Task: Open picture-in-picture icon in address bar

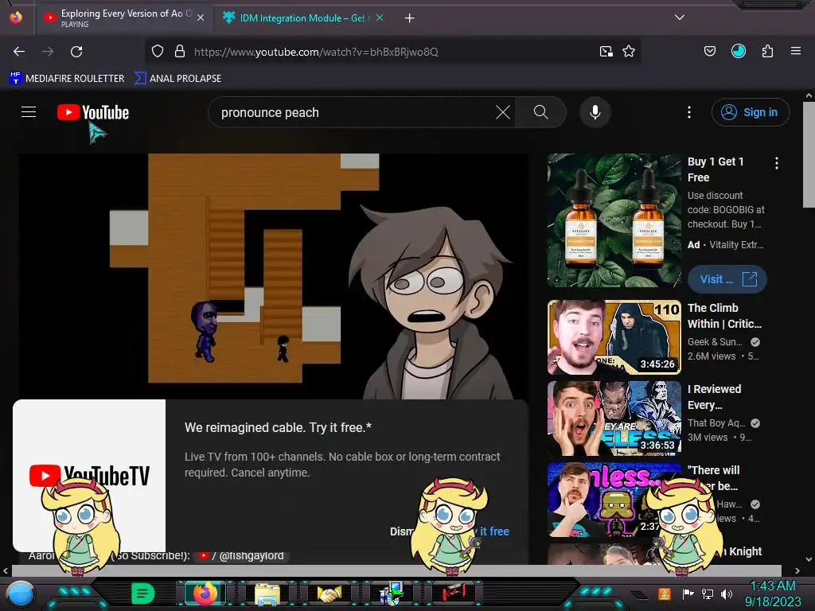Action: click(x=606, y=52)
